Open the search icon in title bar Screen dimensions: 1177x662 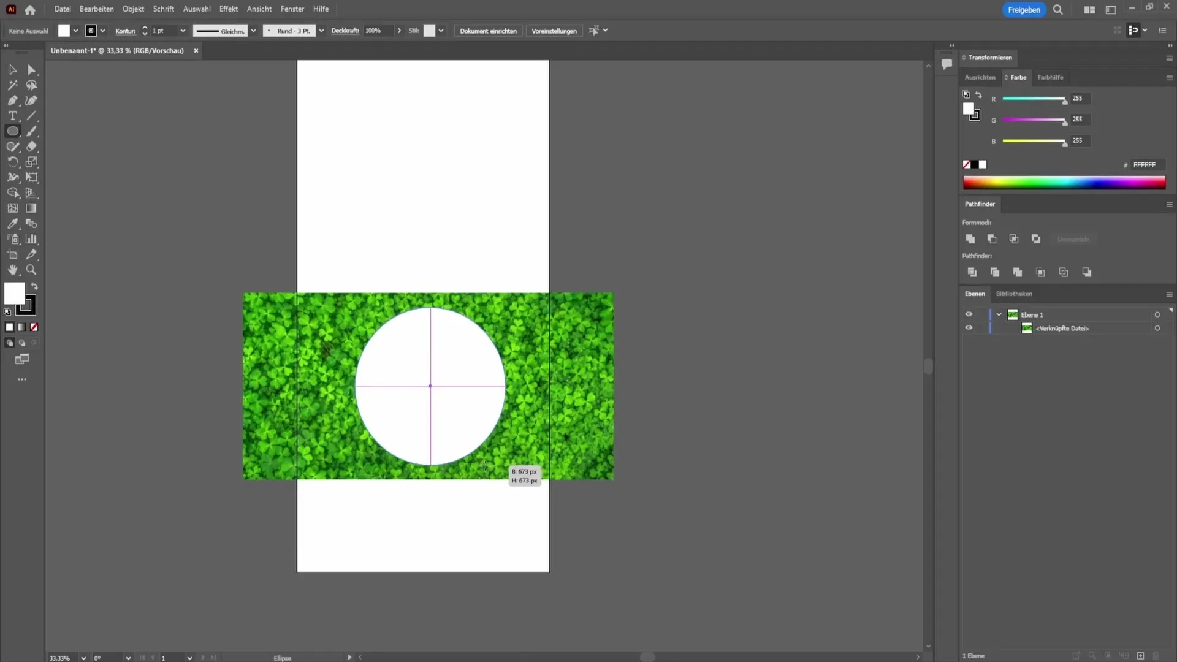1058,10
